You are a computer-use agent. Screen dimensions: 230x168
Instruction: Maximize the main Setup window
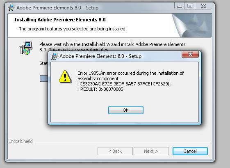(x=190, y=6)
